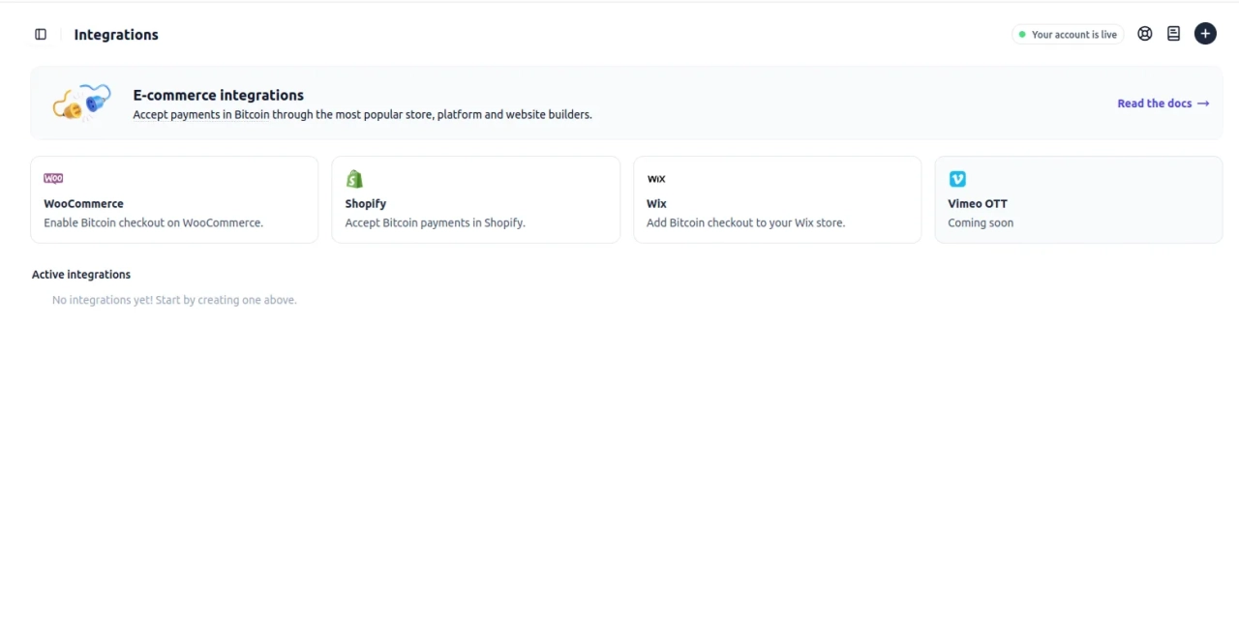The image size is (1239, 619).
Task: Click the green live status dot
Action: pos(1024,34)
